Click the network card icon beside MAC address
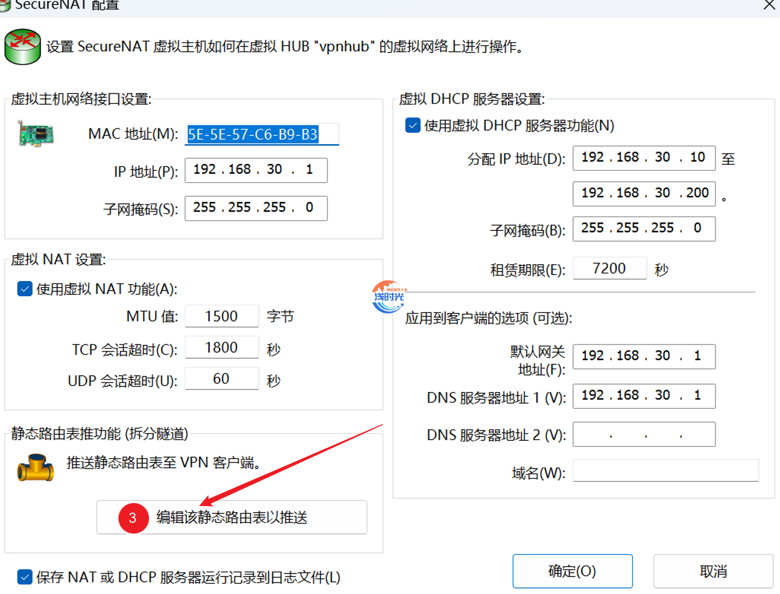 pyautogui.click(x=36, y=134)
